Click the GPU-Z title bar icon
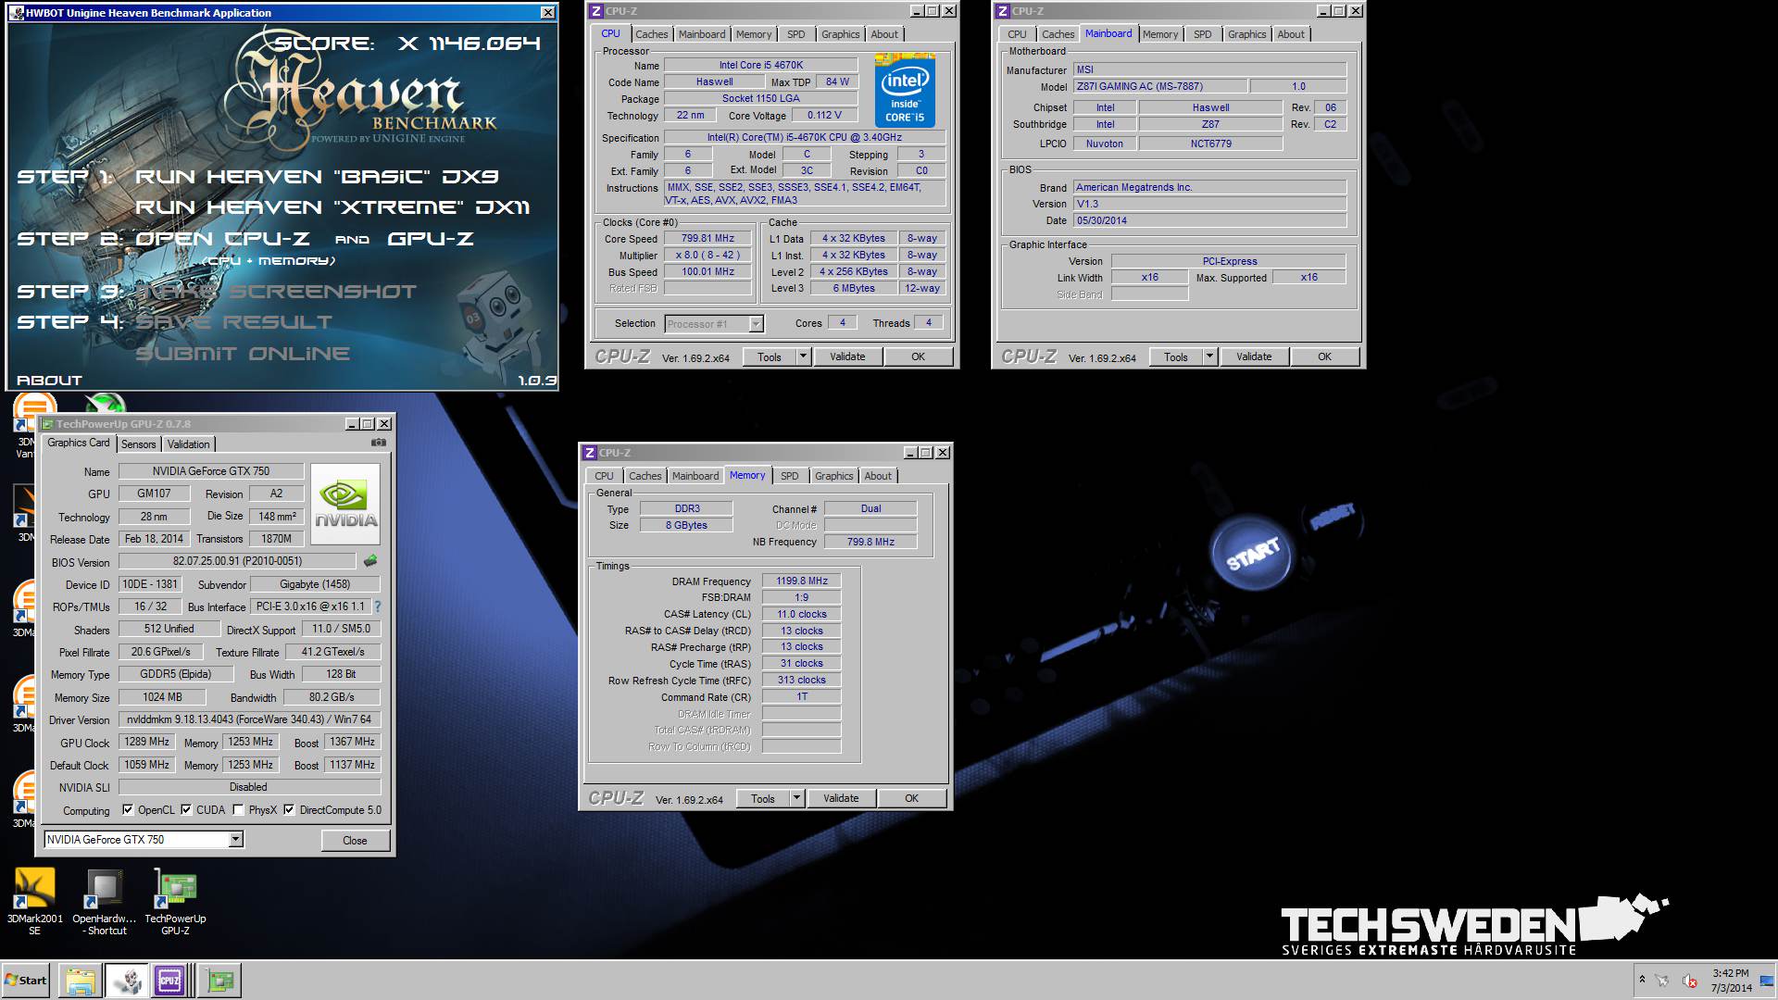The width and height of the screenshot is (1778, 1000). (47, 424)
